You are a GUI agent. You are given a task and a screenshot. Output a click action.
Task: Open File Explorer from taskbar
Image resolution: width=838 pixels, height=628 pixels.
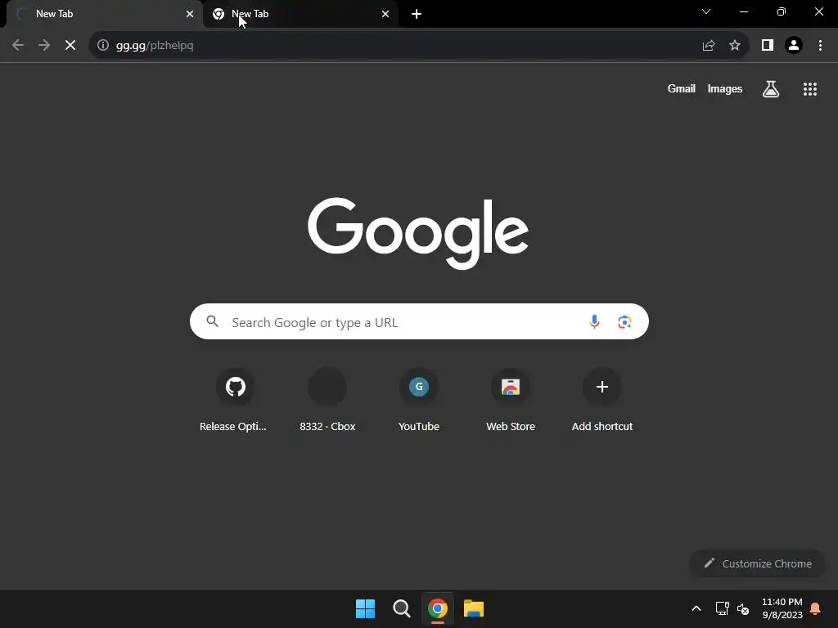474,608
